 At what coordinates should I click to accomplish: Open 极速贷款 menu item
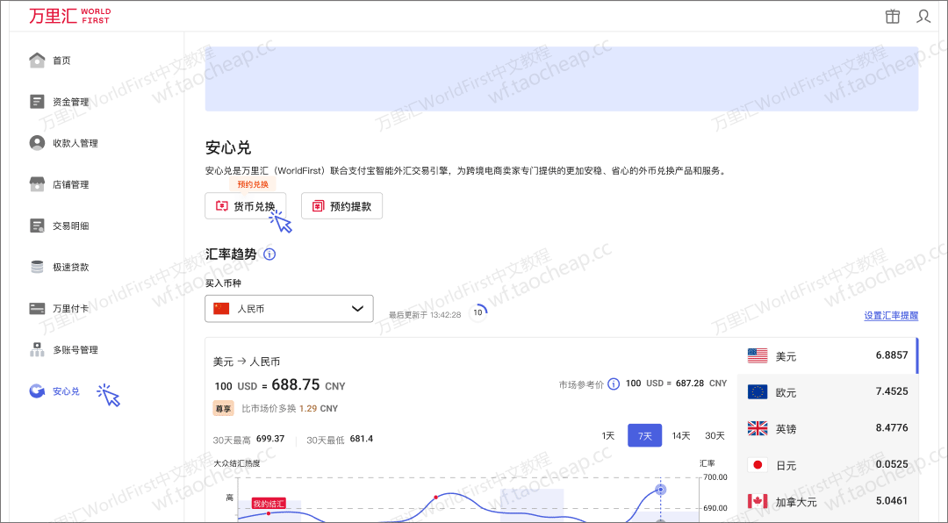pyautogui.click(x=71, y=267)
